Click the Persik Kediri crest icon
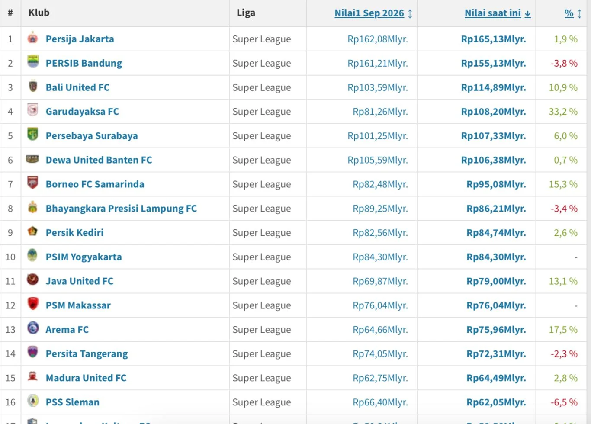The height and width of the screenshot is (424, 591). point(32,231)
